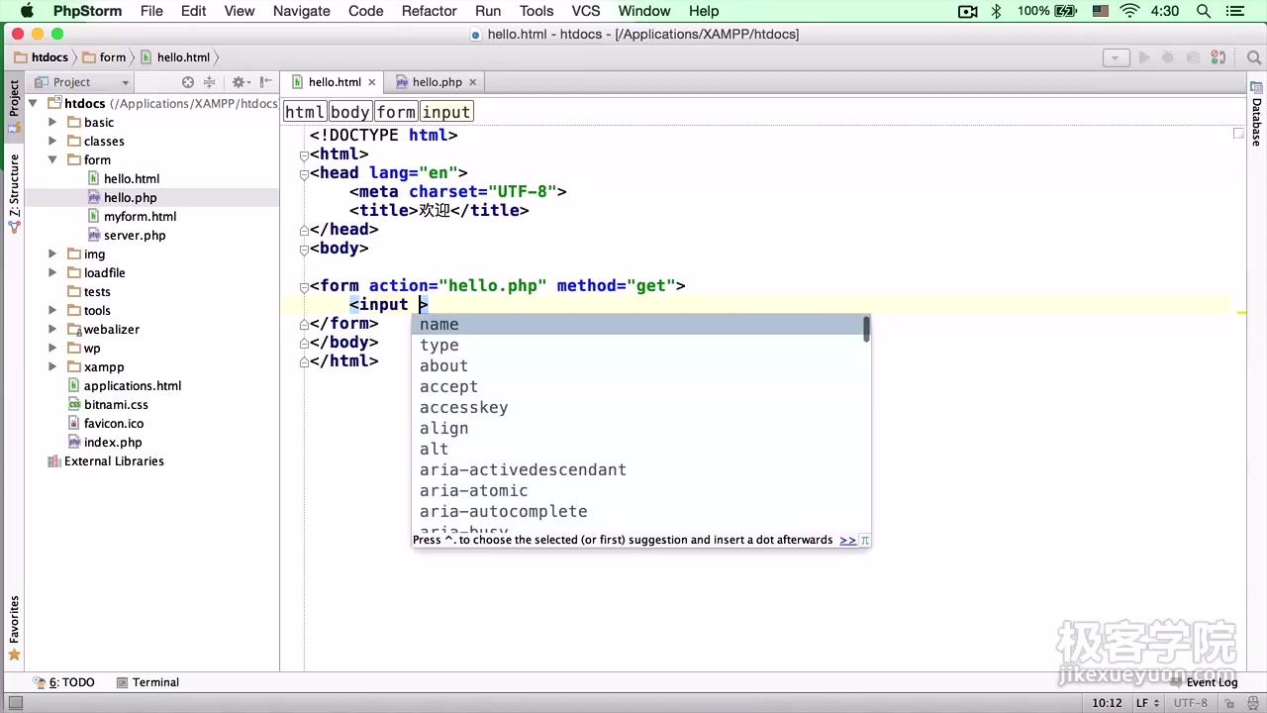Open the Favorites tool window
Screen dimensions: 1267x713
coord(14,628)
